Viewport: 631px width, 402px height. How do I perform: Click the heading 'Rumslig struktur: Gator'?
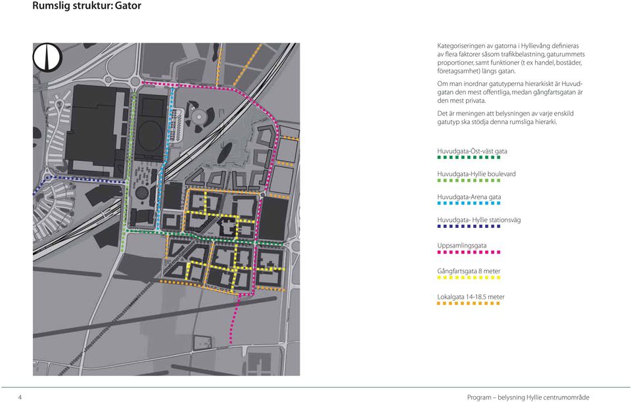coord(87,6)
